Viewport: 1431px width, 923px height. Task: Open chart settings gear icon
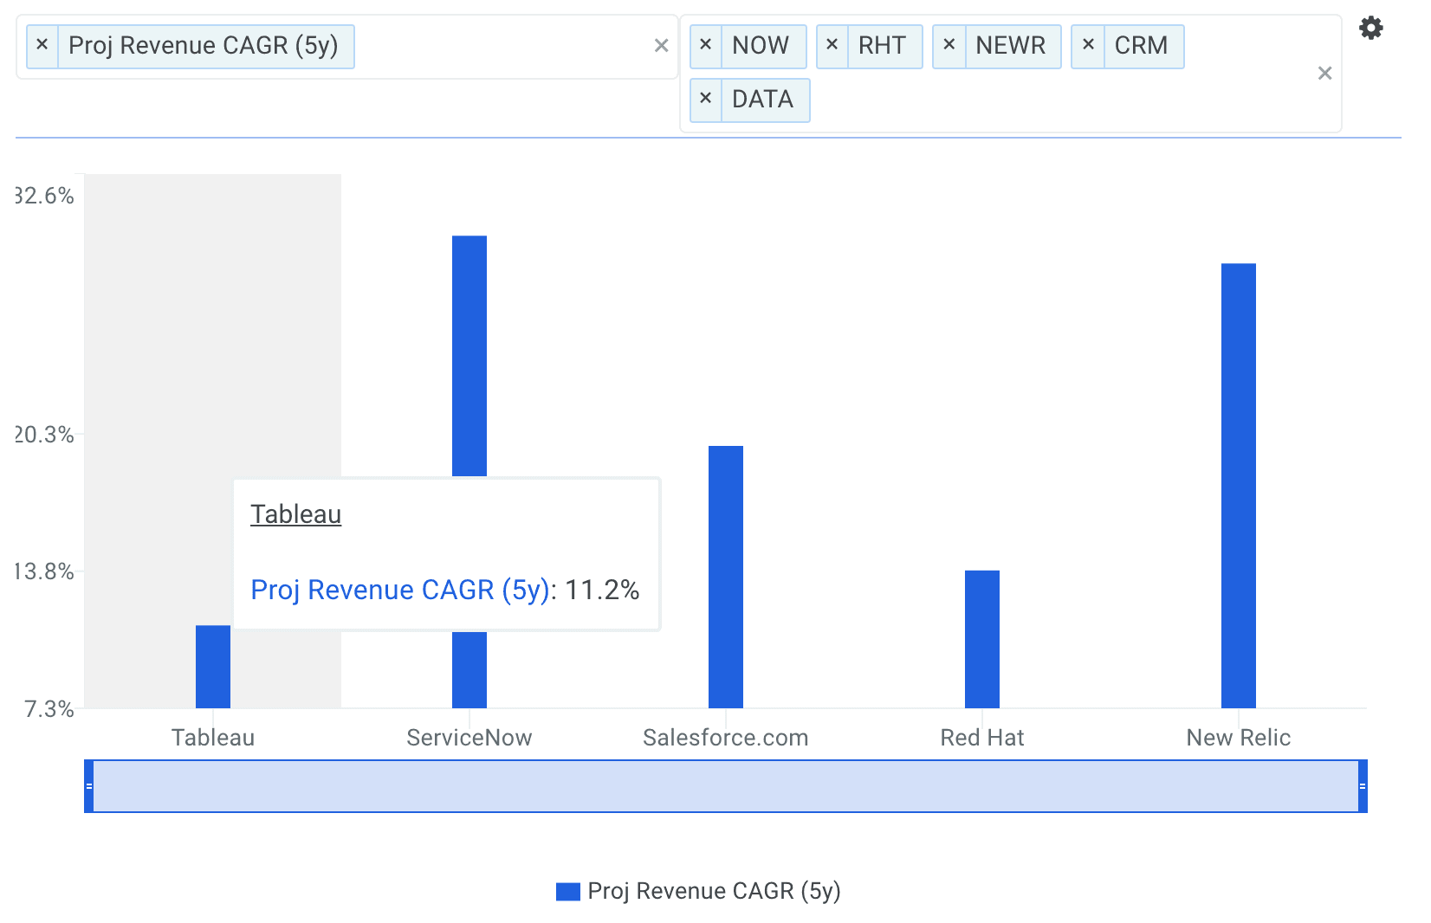1370,29
